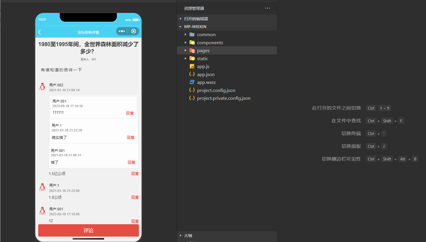The height and width of the screenshot is (242, 426).
Task: Click the post body 有谁知道的告诉一下
Action: (61, 70)
